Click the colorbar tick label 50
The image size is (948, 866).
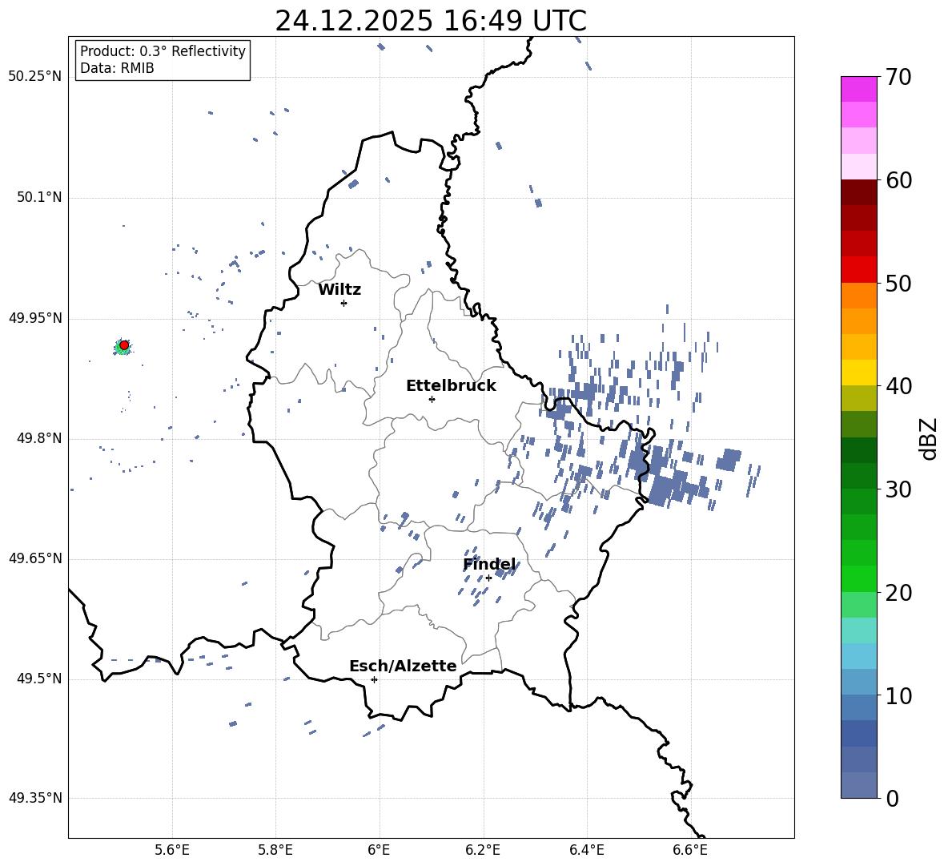(x=899, y=283)
